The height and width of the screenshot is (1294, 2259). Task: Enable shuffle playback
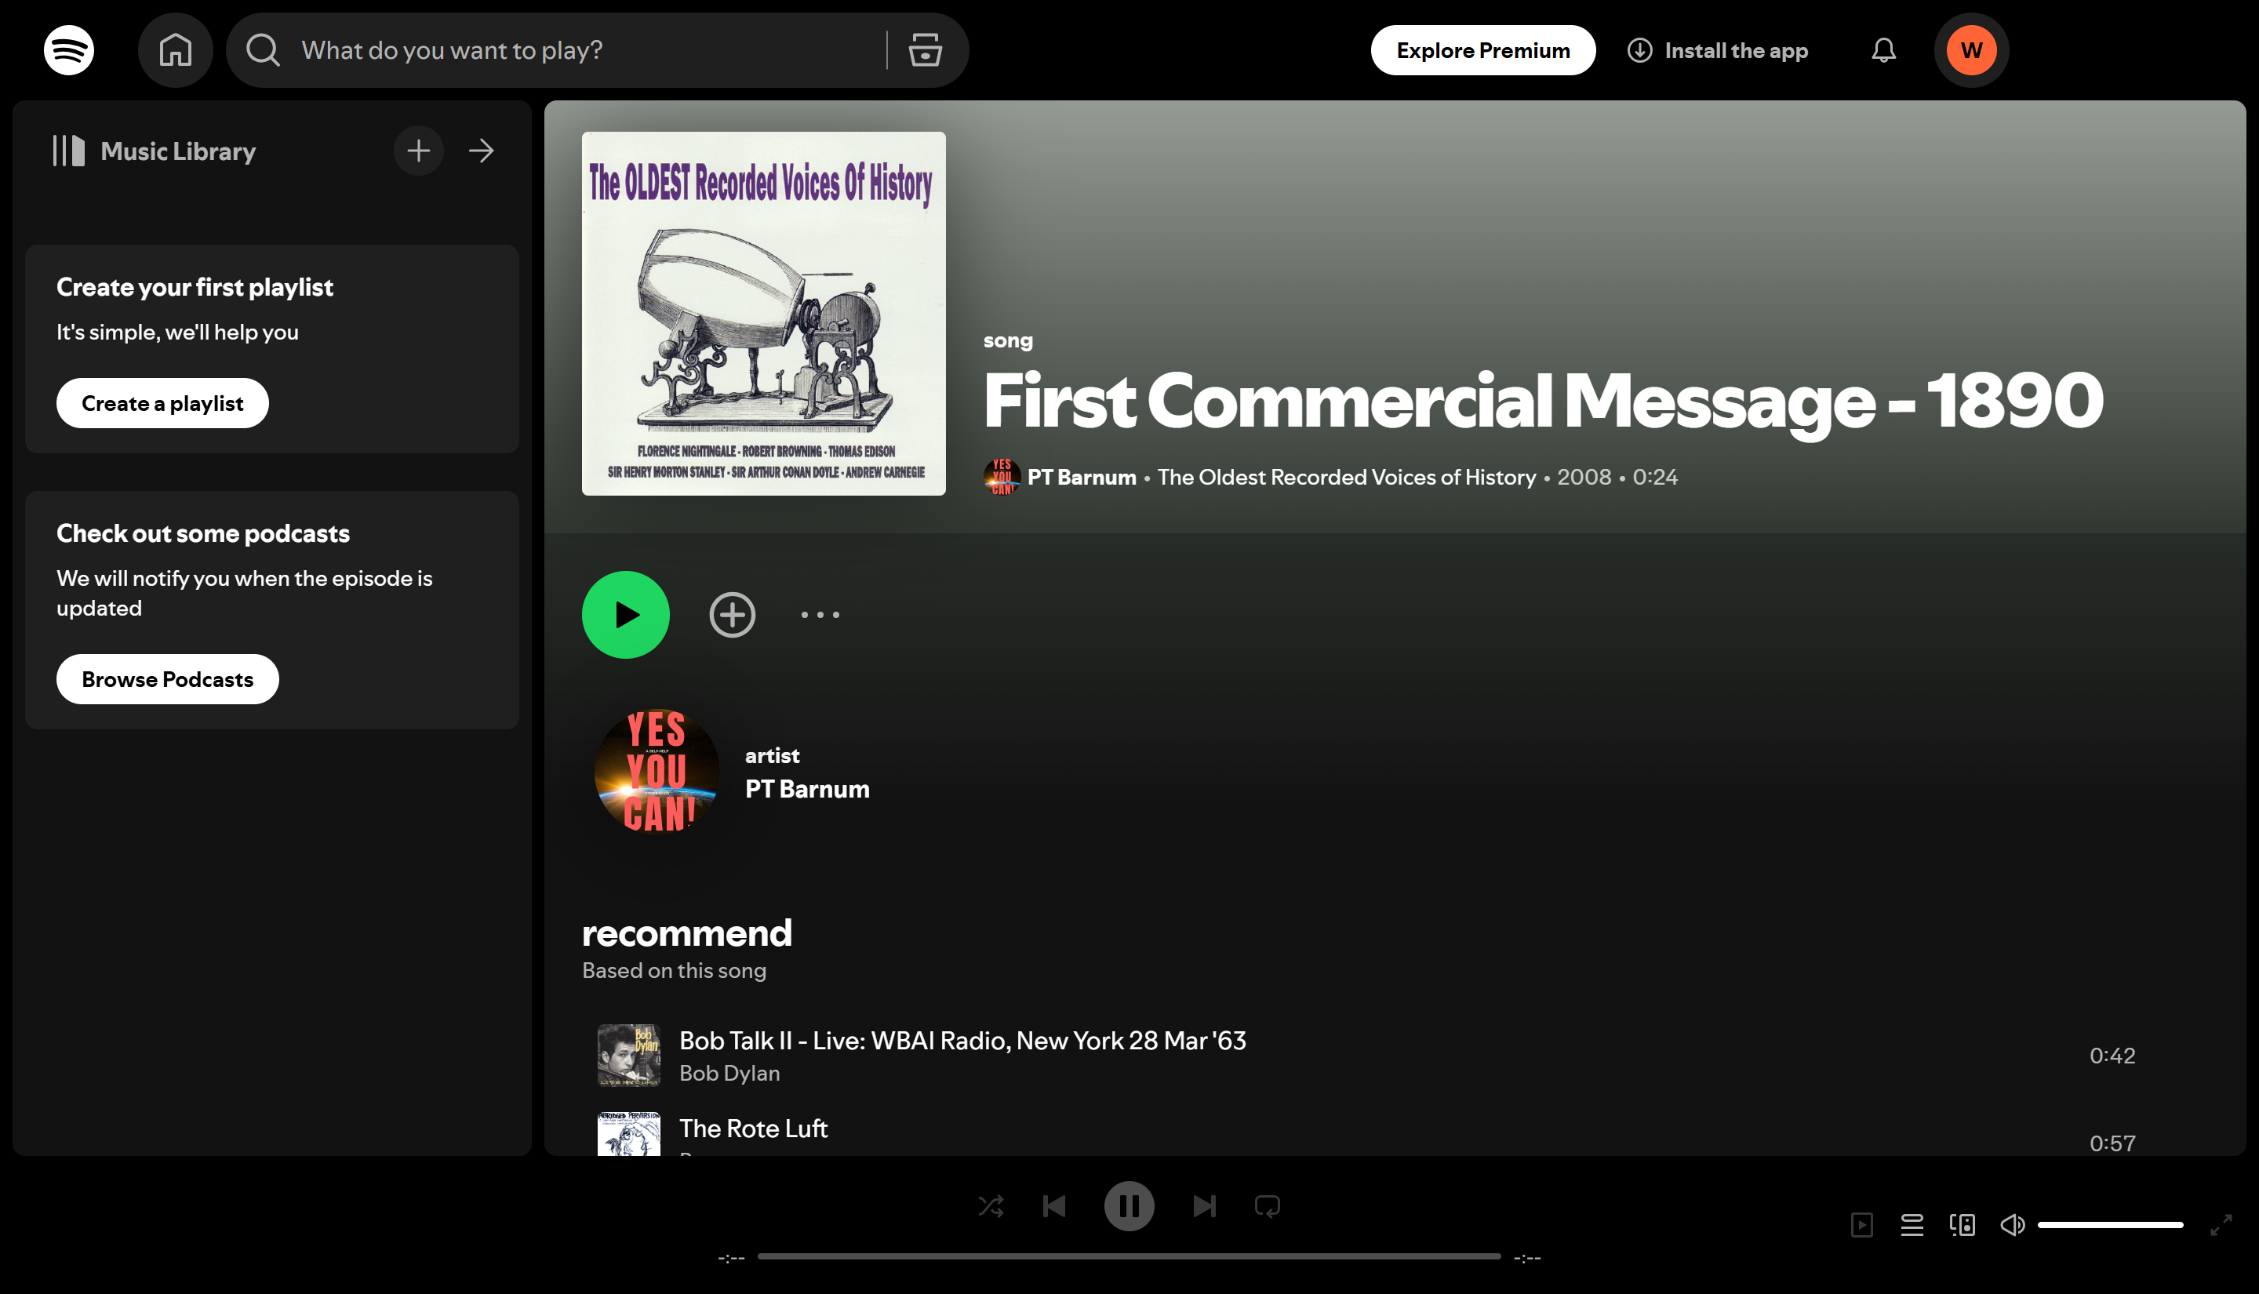click(991, 1206)
